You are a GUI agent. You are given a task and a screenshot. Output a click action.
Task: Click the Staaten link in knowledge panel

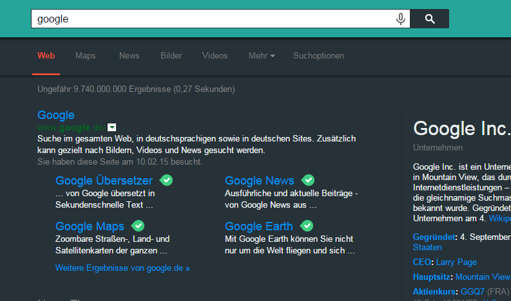click(x=427, y=248)
